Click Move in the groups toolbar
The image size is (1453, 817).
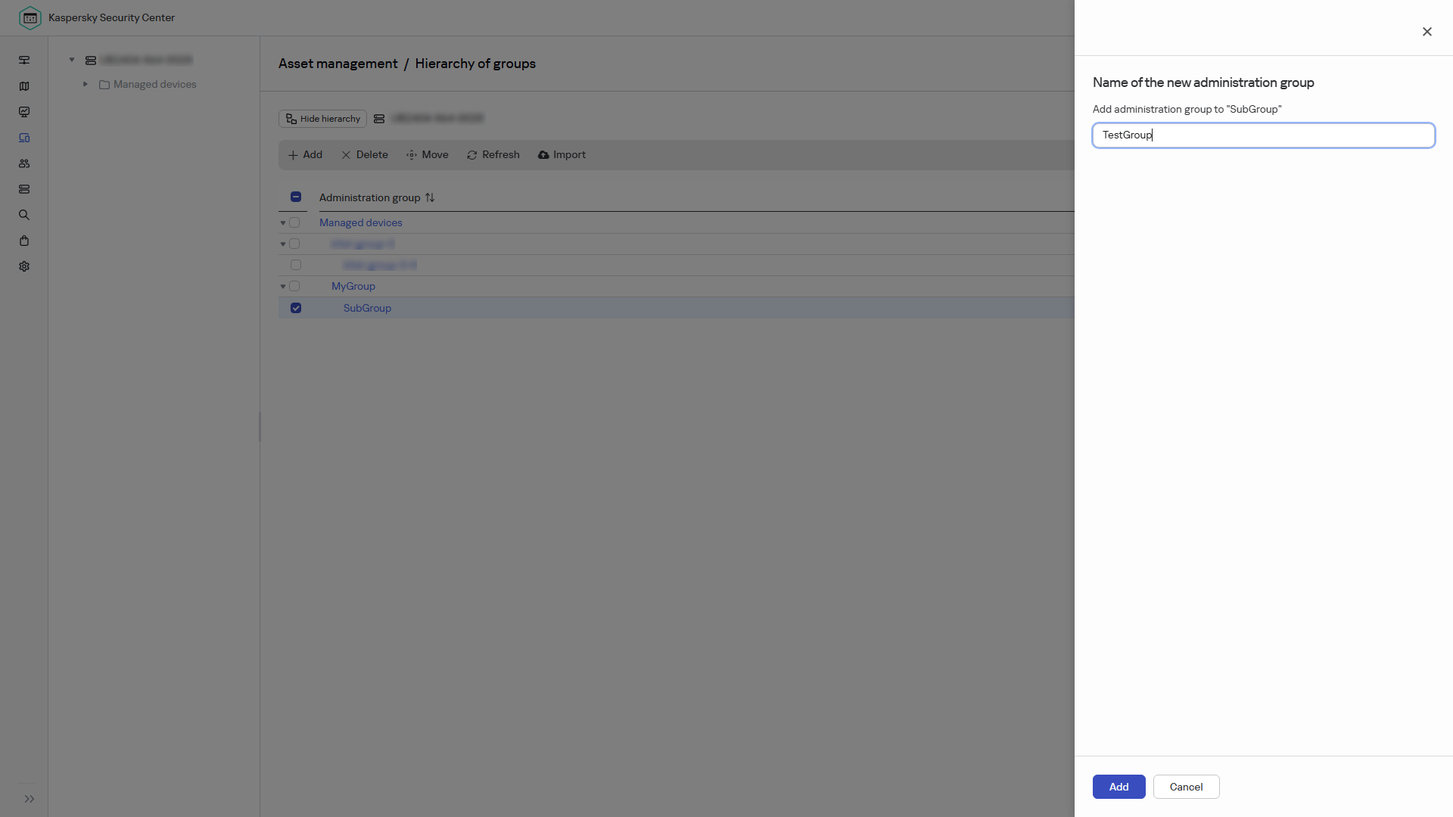428,155
